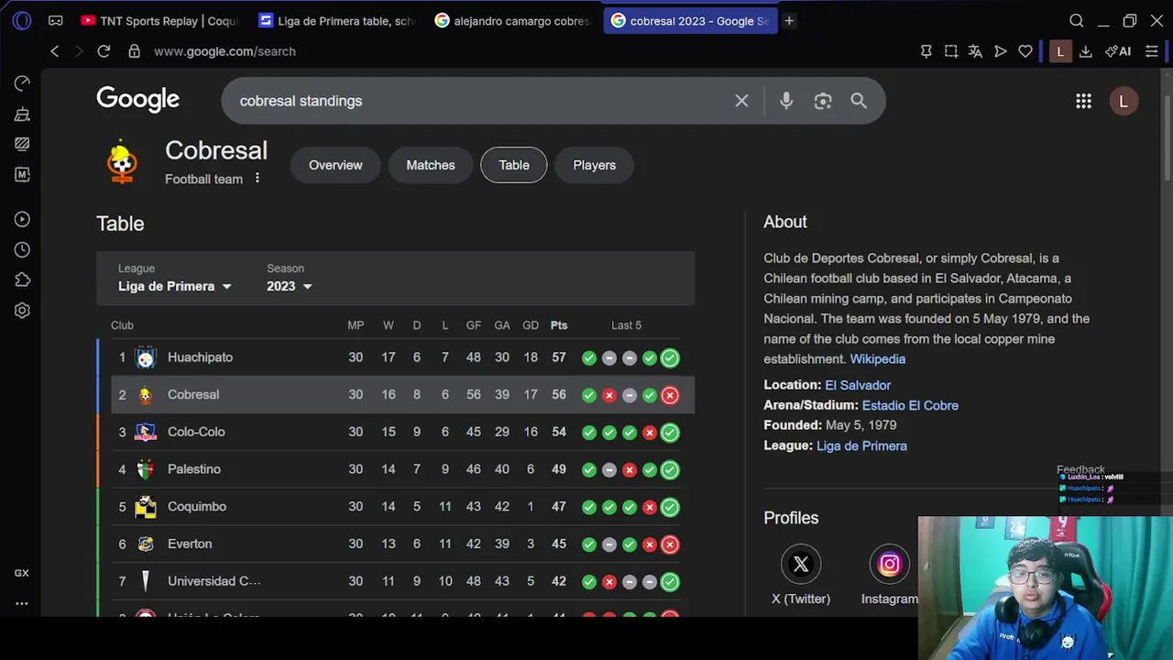Expand the Season 2023 dropdown
Image resolution: width=1173 pixels, height=660 pixels.
[290, 286]
